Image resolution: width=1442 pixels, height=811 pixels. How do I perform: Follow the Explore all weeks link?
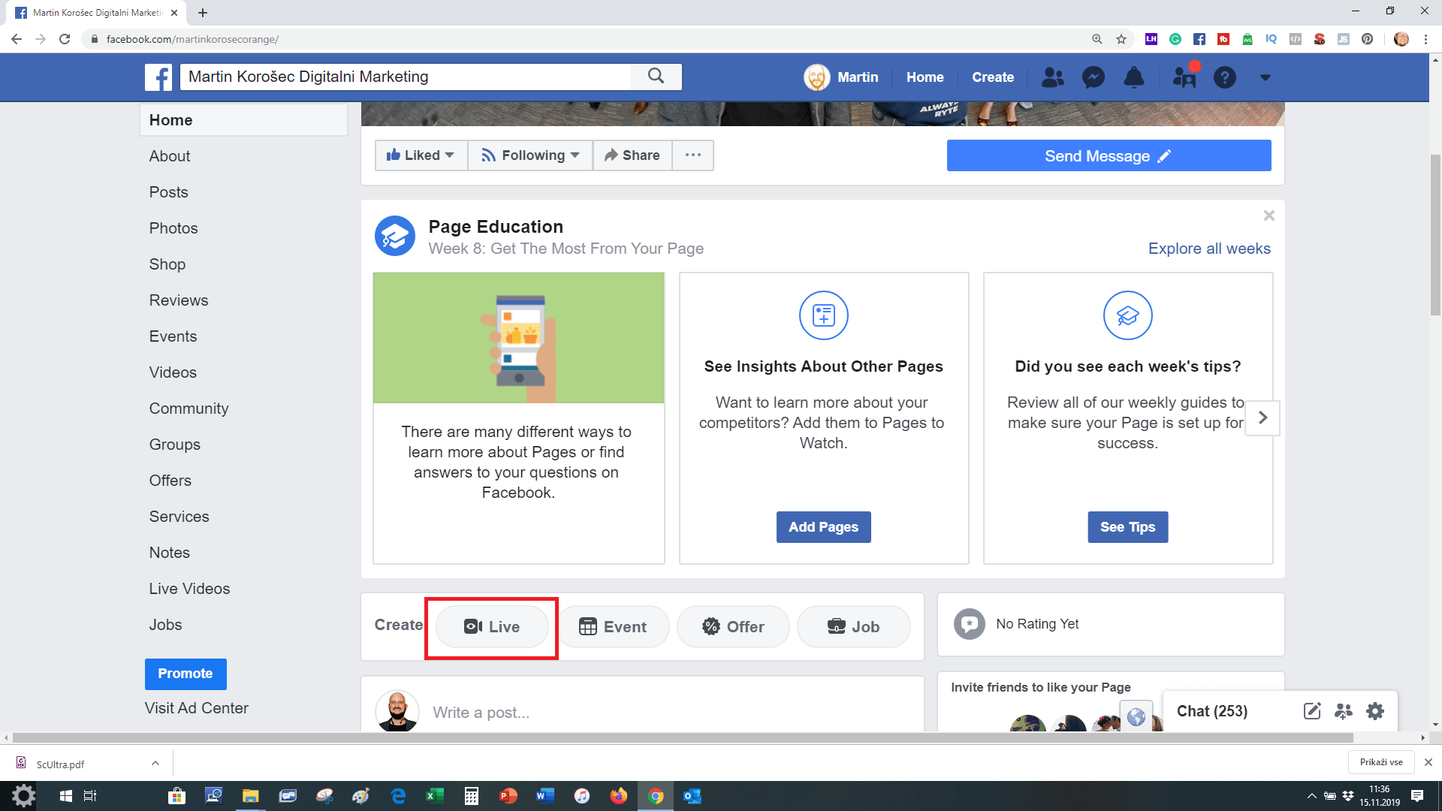click(1208, 249)
